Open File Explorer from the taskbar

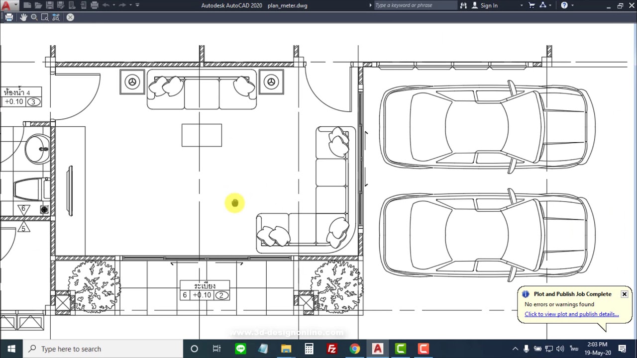[286, 349]
